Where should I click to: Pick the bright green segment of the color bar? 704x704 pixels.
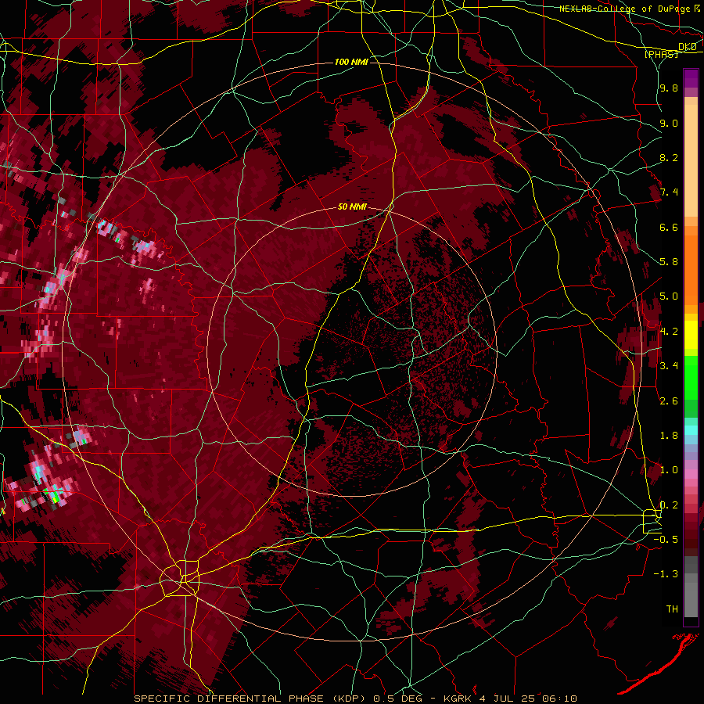coord(691,377)
